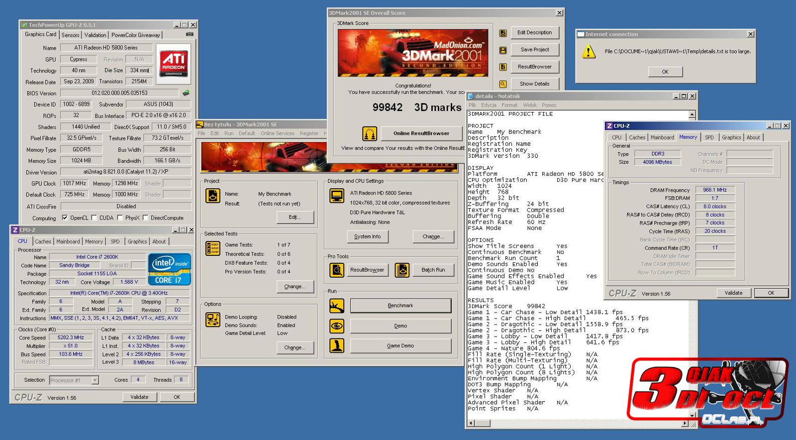Click the Display and CPU Settings monitor icon

tap(337, 196)
